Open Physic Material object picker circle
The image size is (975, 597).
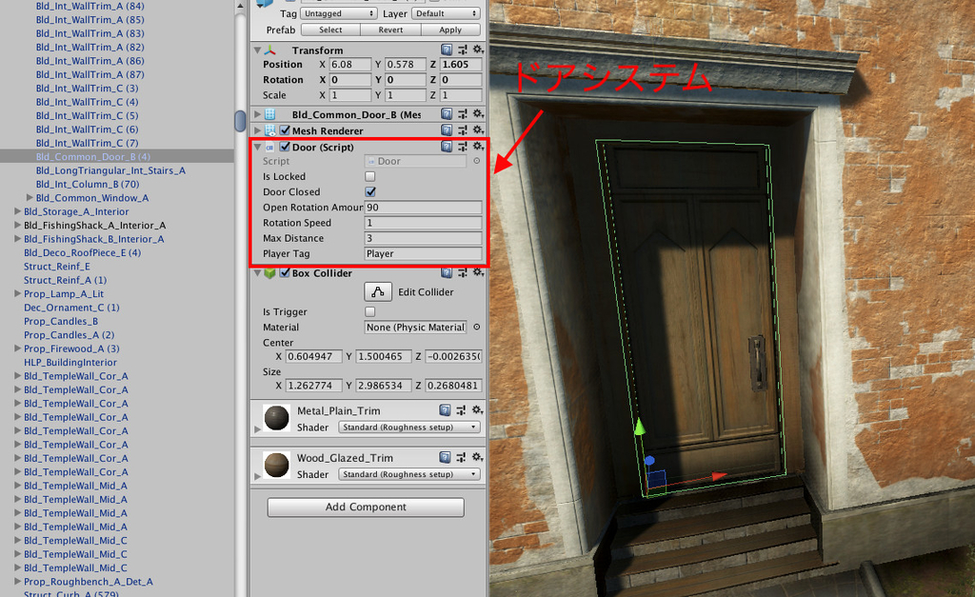(x=477, y=328)
